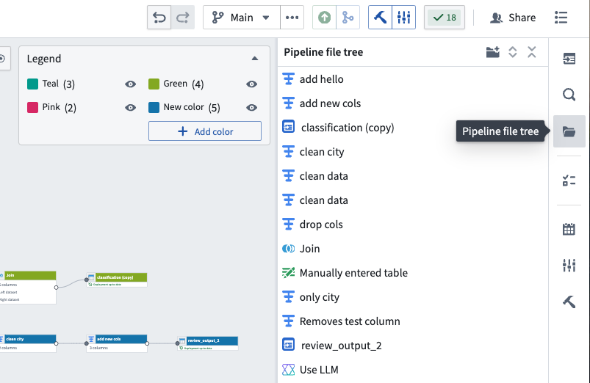This screenshot has width=590, height=383.
Task: Toggle visibility of Teal color
Action: [131, 84]
